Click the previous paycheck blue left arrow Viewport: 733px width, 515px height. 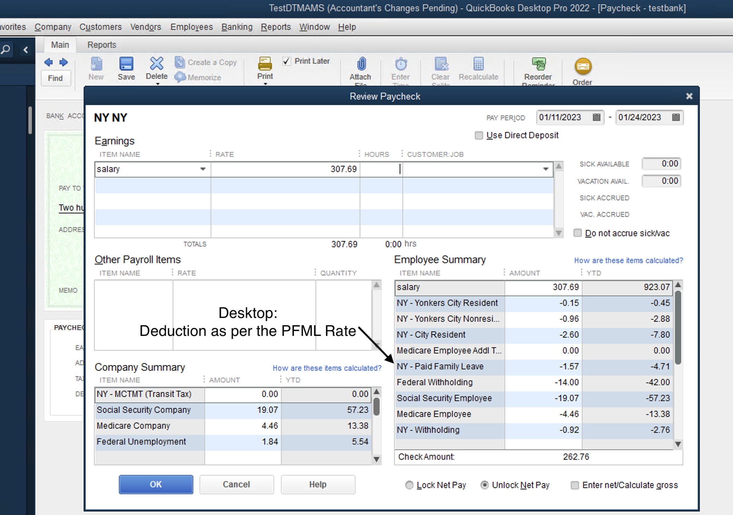49,62
